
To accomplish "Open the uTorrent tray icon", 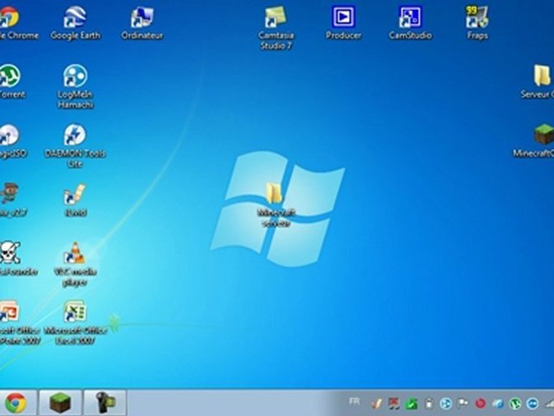I will (x=515, y=403).
